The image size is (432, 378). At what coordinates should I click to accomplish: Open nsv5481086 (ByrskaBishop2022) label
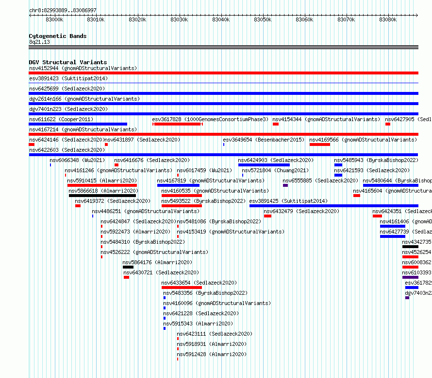click(x=219, y=221)
